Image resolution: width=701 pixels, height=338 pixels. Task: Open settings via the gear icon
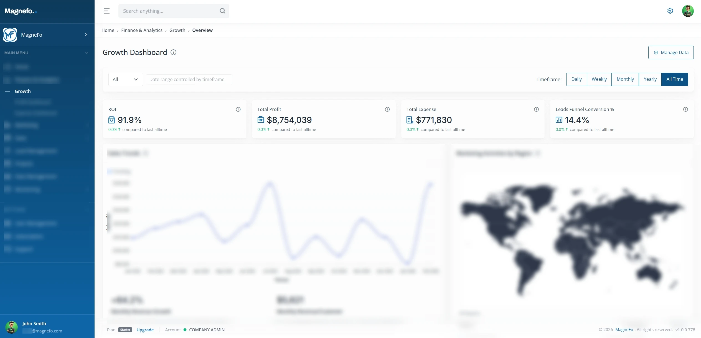click(670, 11)
